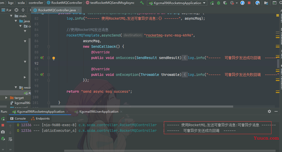Image resolution: width=282 pixels, height=152 pixels.
Task: Rerun application from the top toolbar
Action: (212, 3)
